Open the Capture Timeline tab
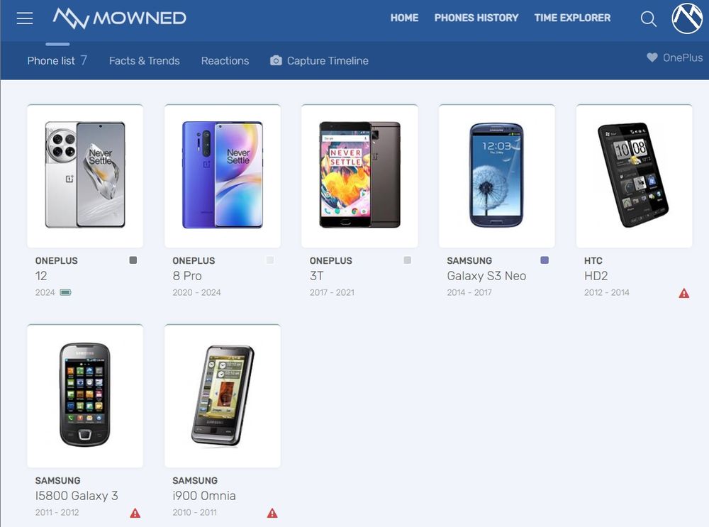Screen dimensions: 709x527 [319, 60]
